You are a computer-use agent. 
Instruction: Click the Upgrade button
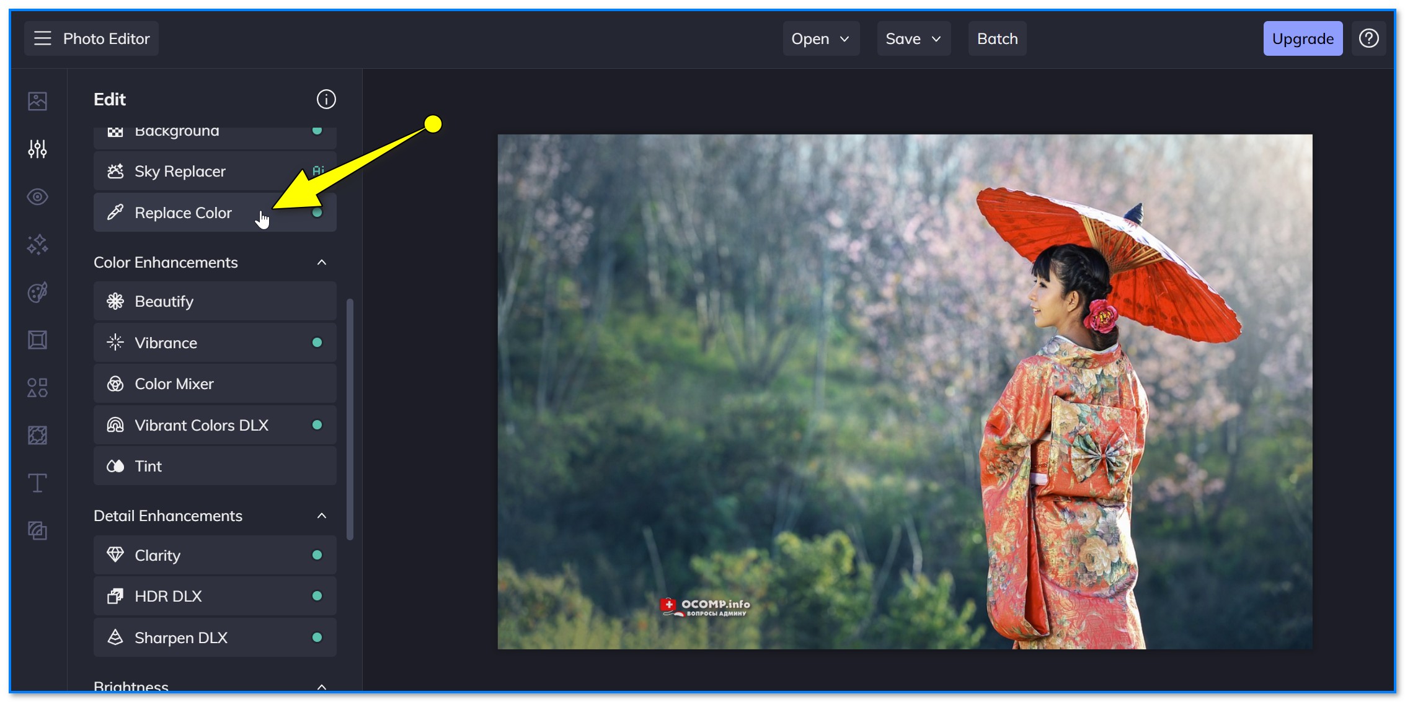click(1301, 38)
